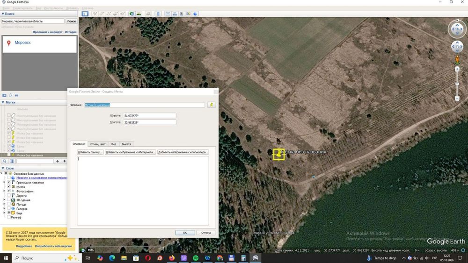Toggle the Места layer checkbox
The image size is (468, 263).
8,186
